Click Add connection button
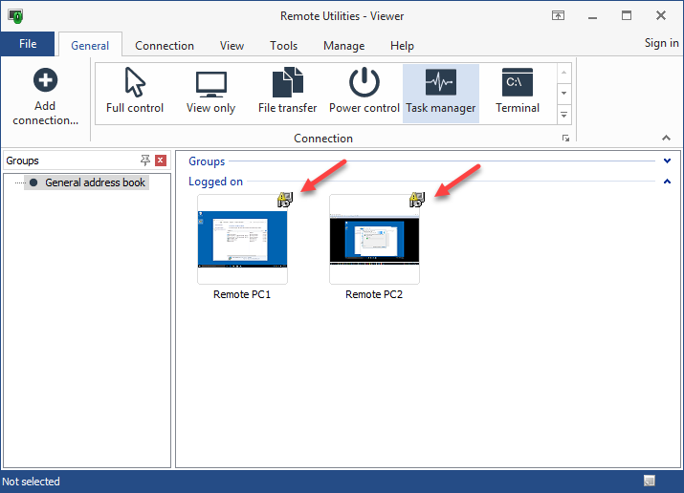The width and height of the screenshot is (684, 493). pos(45,96)
